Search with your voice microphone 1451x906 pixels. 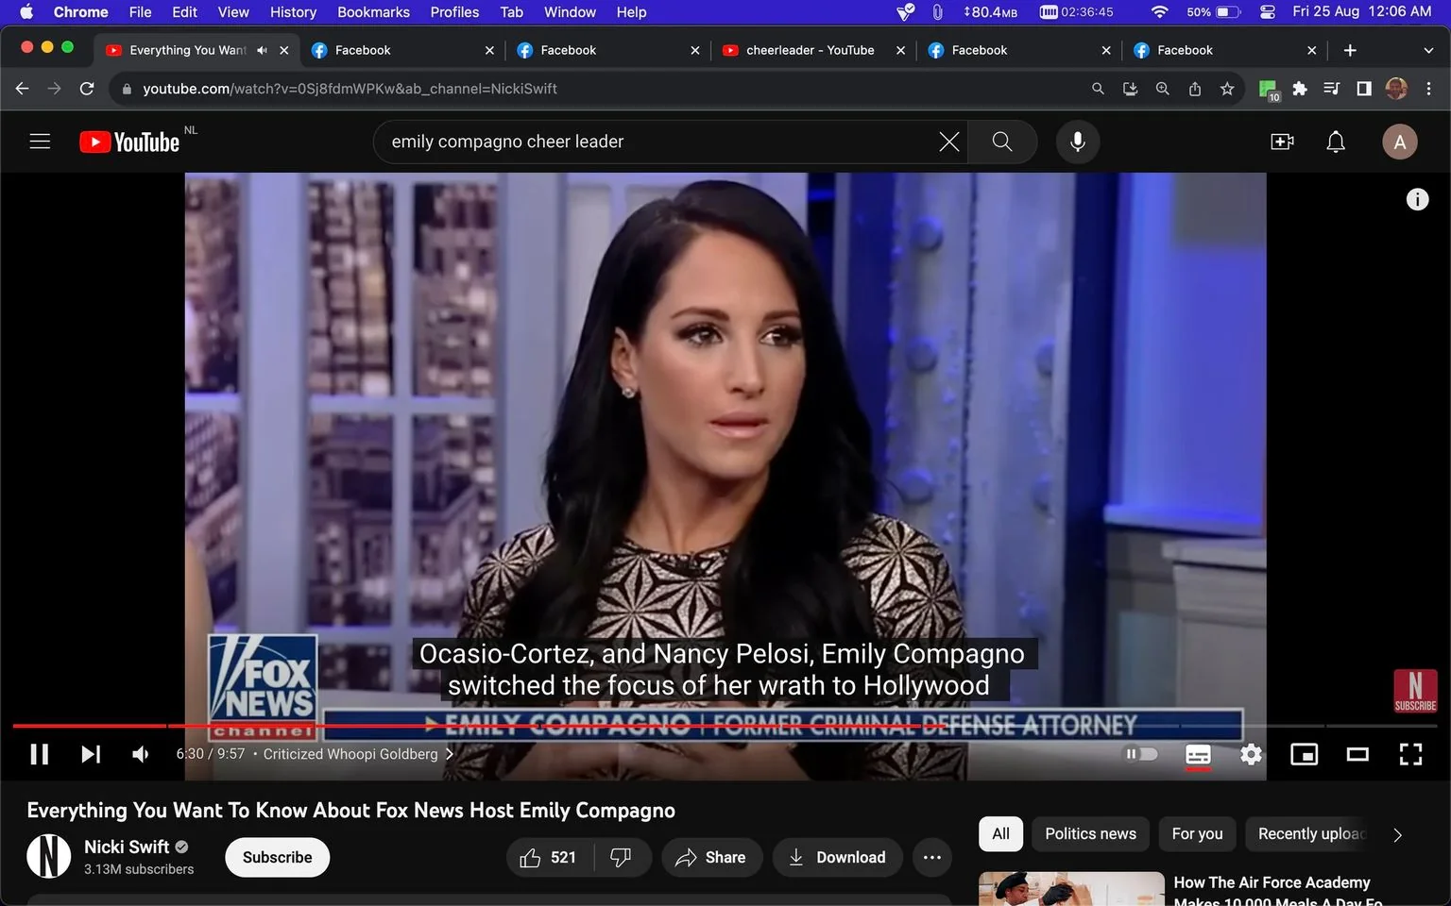coord(1077,142)
